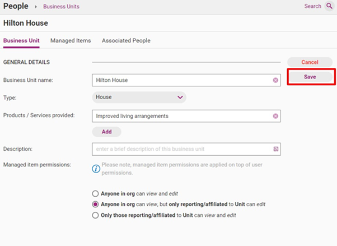The height and width of the screenshot is (246, 337).
Task: Click the Cancel button
Action: coord(310,62)
